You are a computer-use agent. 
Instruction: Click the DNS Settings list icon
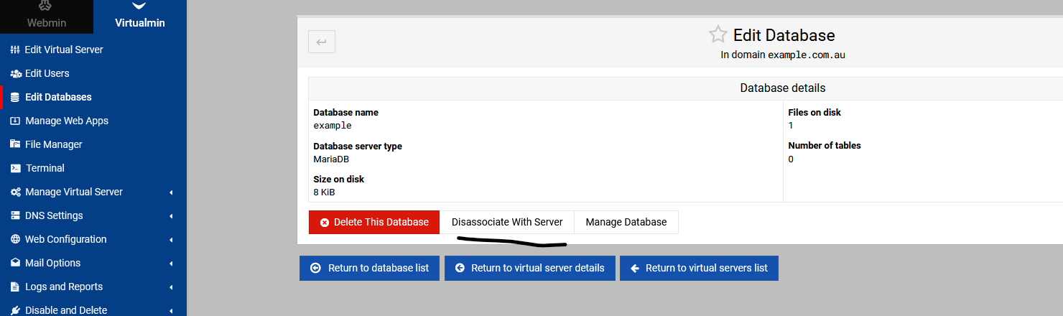(15, 215)
